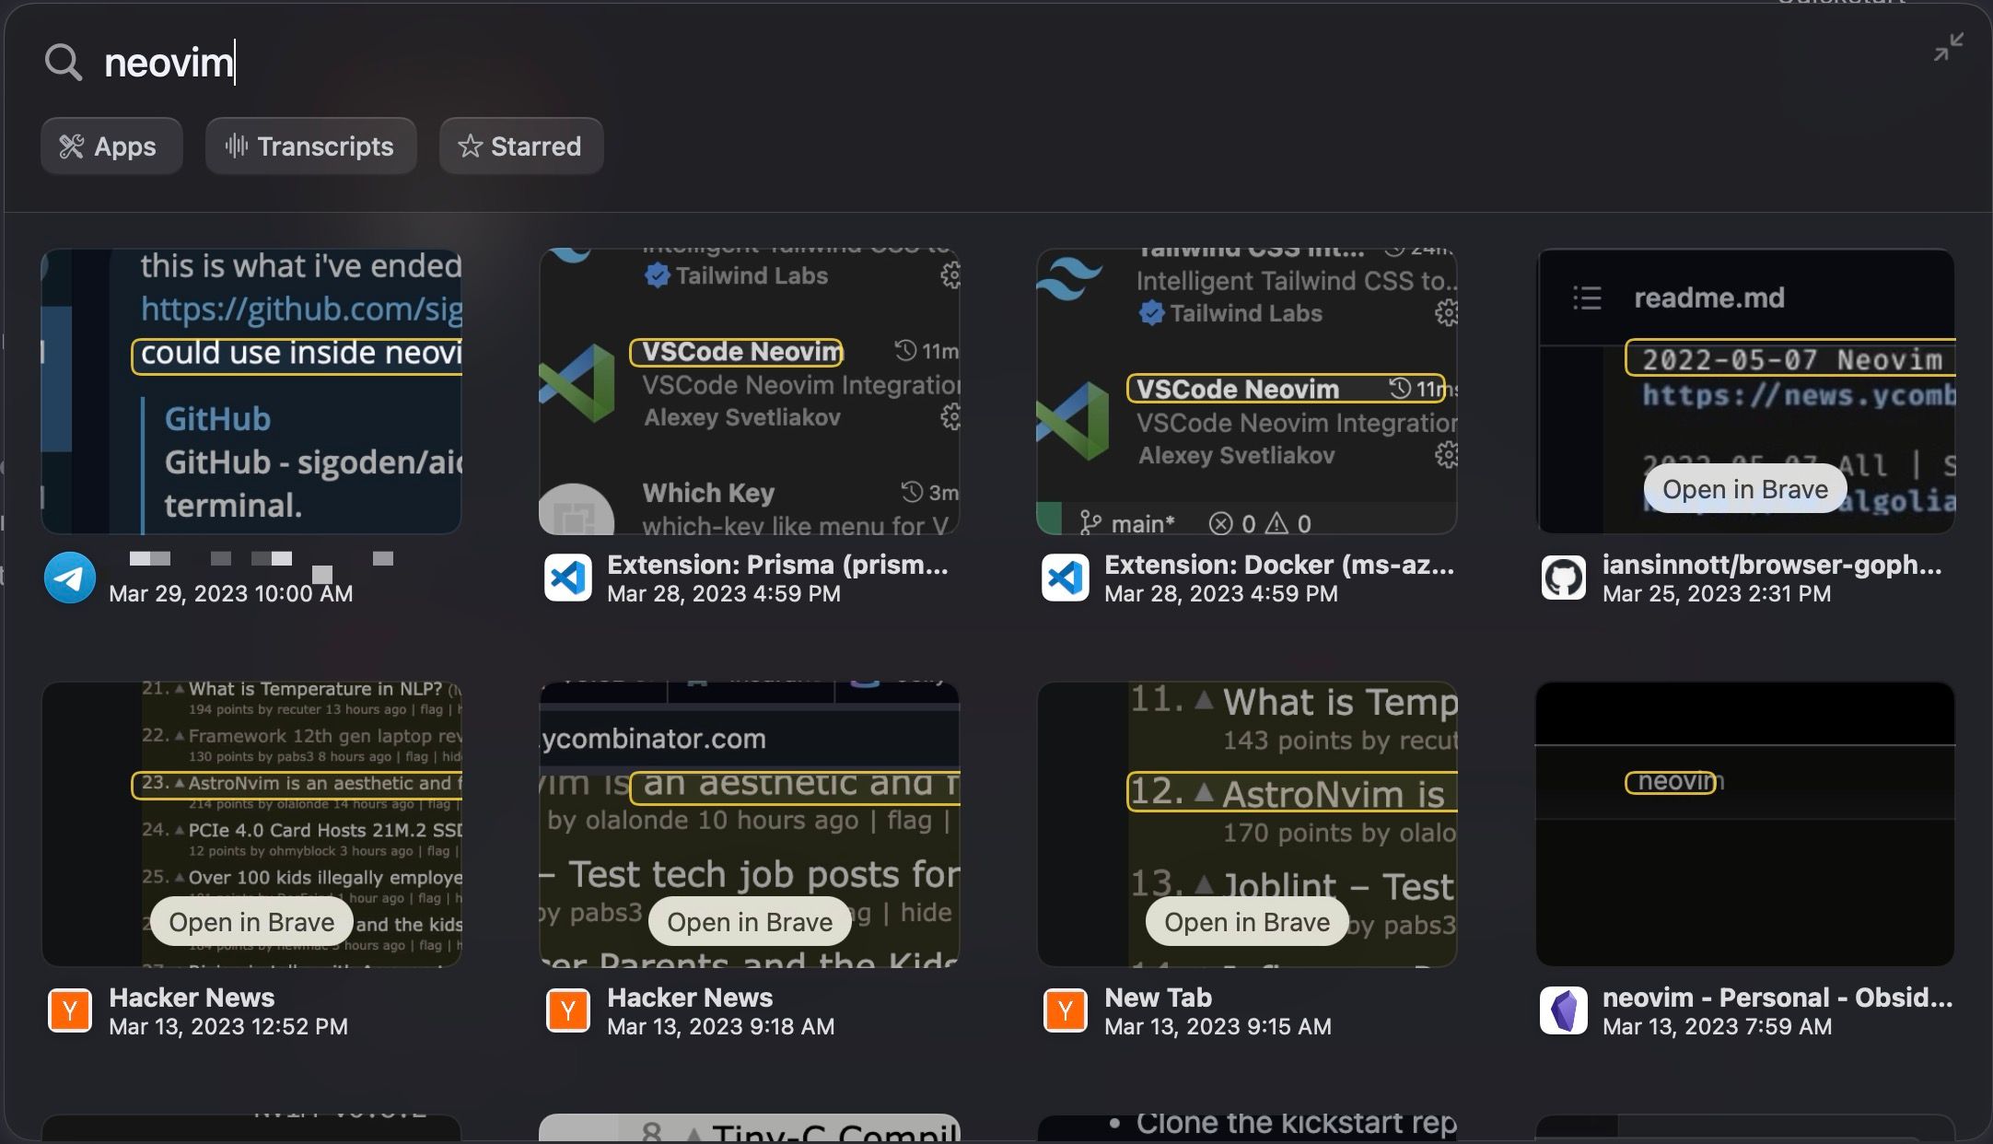Click '22. Framework 12th gen laptop' row
This screenshot has height=1144, width=1993.
coord(302,736)
